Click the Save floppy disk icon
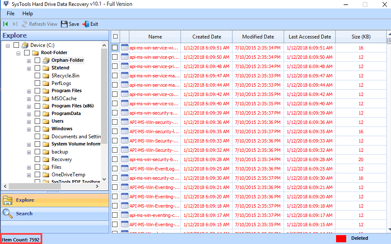This screenshot has height=244, width=391. pyautogui.click(x=64, y=24)
